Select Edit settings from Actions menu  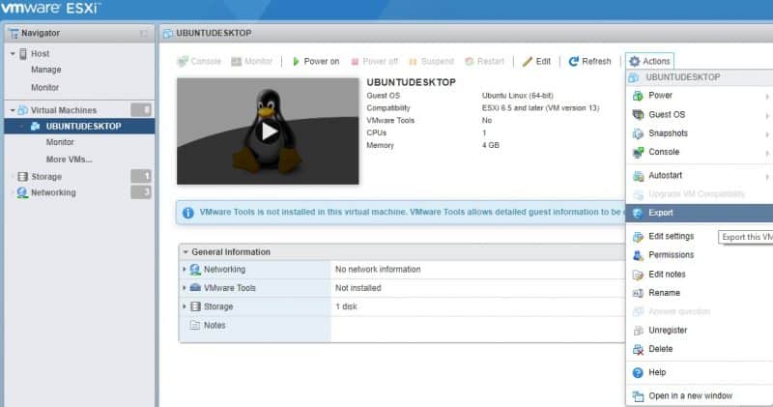pos(670,237)
